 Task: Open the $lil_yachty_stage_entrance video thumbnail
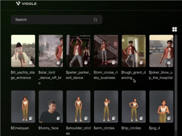pos(23,51)
